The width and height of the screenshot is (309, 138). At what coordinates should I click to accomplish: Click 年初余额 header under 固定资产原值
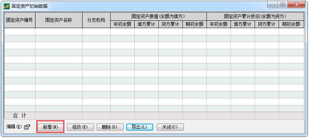(x=122, y=24)
